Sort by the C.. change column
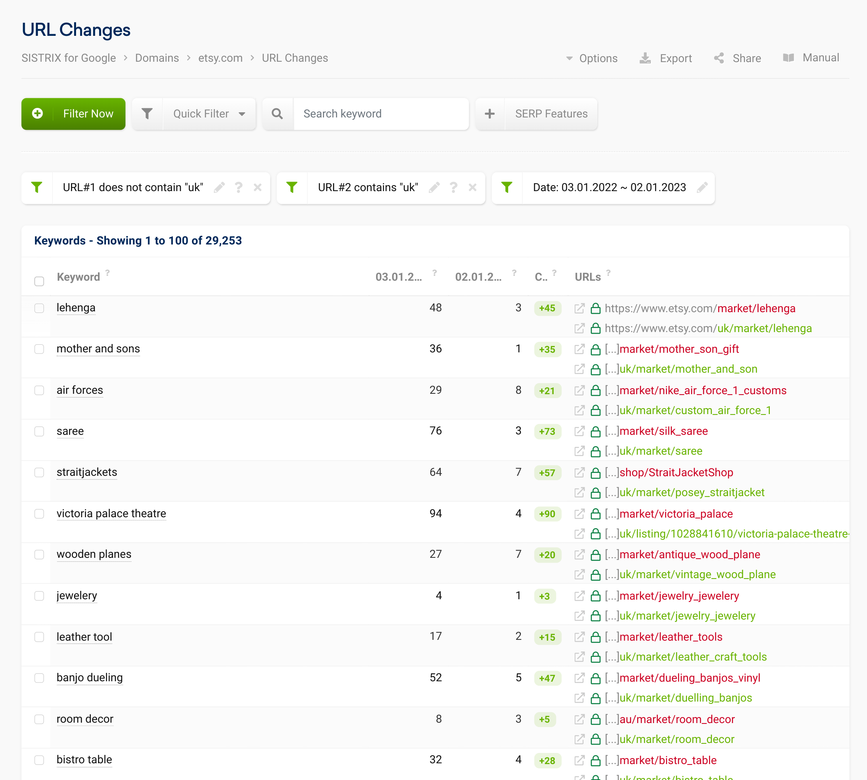Viewport: 867px width, 780px height. (x=541, y=277)
